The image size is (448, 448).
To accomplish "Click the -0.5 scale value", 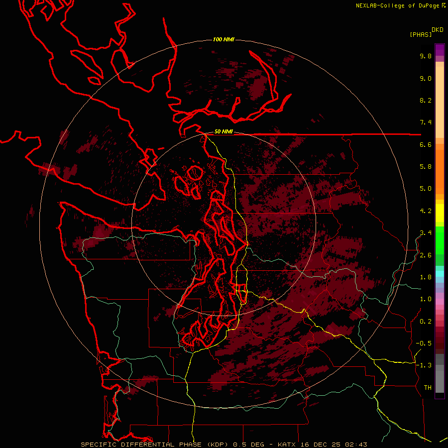I will [424, 343].
